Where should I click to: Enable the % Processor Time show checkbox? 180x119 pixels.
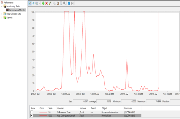tap(32, 112)
